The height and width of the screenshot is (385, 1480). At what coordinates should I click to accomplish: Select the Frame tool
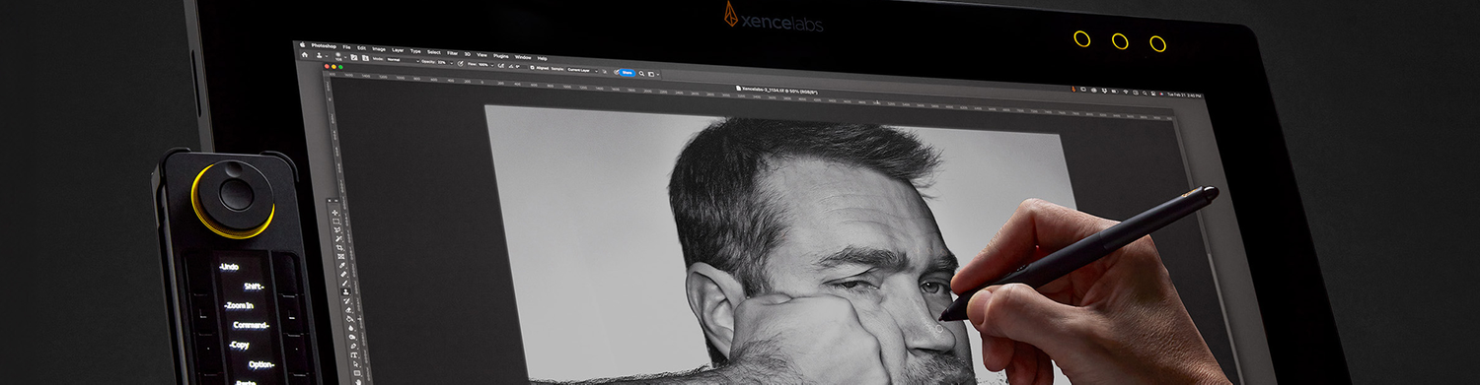[x=342, y=256]
